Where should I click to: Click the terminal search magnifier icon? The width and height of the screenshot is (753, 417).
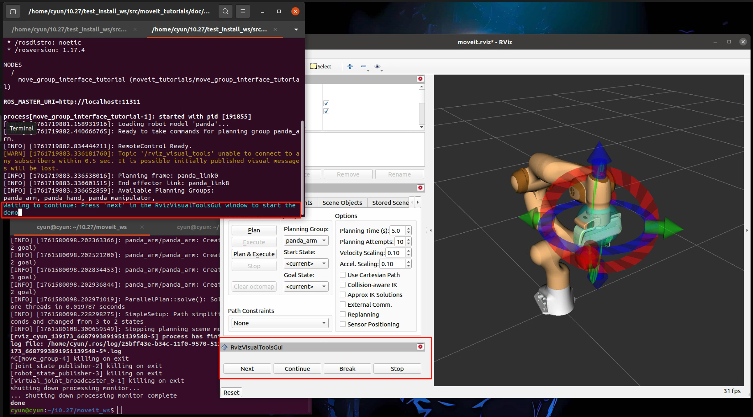225,11
